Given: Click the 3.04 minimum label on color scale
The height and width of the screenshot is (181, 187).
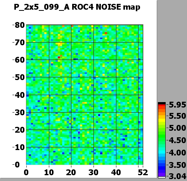Looking at the screenshot, I should [177, 176].
